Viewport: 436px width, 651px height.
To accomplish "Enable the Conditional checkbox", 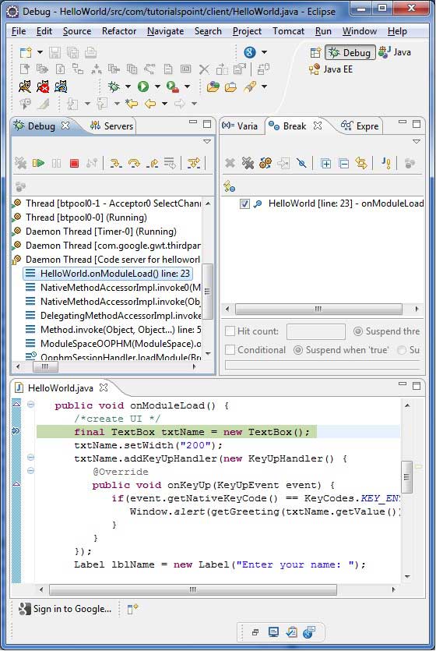I will click(230, 349).
